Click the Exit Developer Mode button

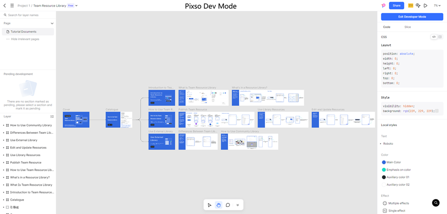coord(412,17)
